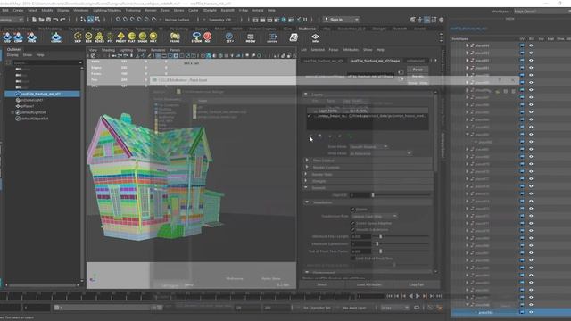Viewport: 571px width, 321px height.
Task: Click the Play backwards button on timeline
Action: (x=410, y=296)
